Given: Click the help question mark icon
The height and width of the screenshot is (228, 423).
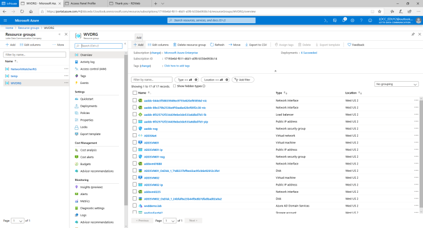Looking at the screenshot, I should pos(362,20).
